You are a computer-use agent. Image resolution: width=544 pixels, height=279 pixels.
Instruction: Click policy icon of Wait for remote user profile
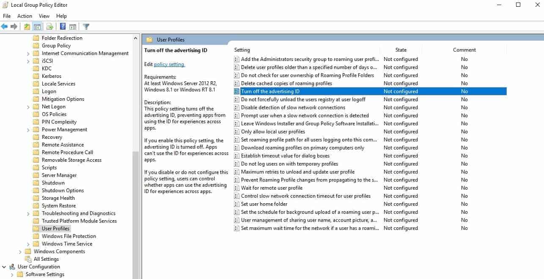coord(236,188)
